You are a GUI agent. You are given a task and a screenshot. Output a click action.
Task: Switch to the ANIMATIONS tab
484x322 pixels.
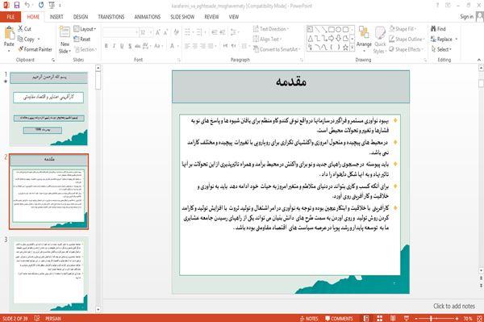pyautogui.click(x=148, y=17)
